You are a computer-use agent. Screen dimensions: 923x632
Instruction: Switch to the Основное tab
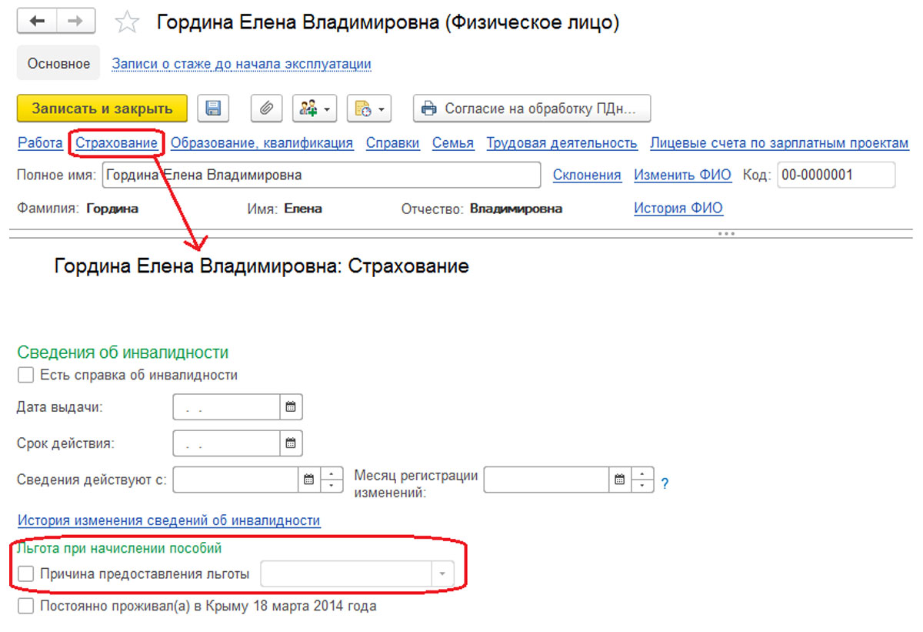click(x=58, y=64)
